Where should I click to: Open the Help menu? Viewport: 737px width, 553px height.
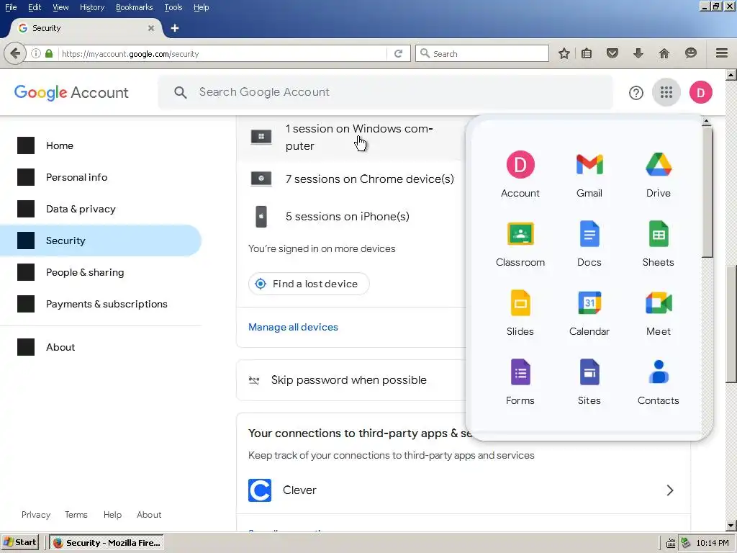(202, 7)
